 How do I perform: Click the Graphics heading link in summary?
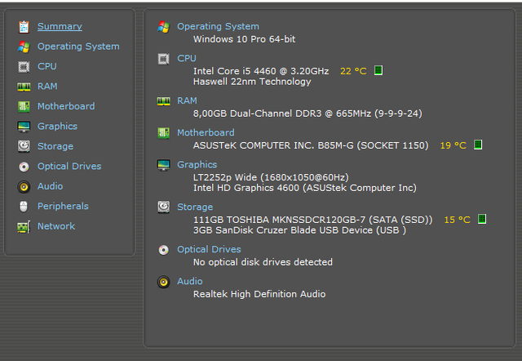pyautogui.click(x=197, y=165)
